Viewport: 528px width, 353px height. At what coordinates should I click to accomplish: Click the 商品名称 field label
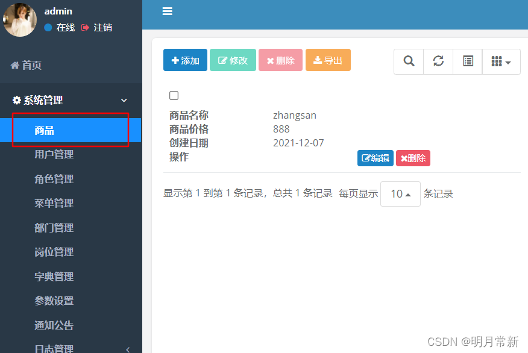(x=189, y=116)
